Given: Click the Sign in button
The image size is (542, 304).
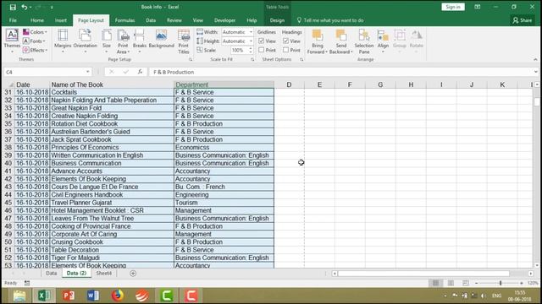Looking at the screenshot, I should pyautogui.click(x=453, y=7).
